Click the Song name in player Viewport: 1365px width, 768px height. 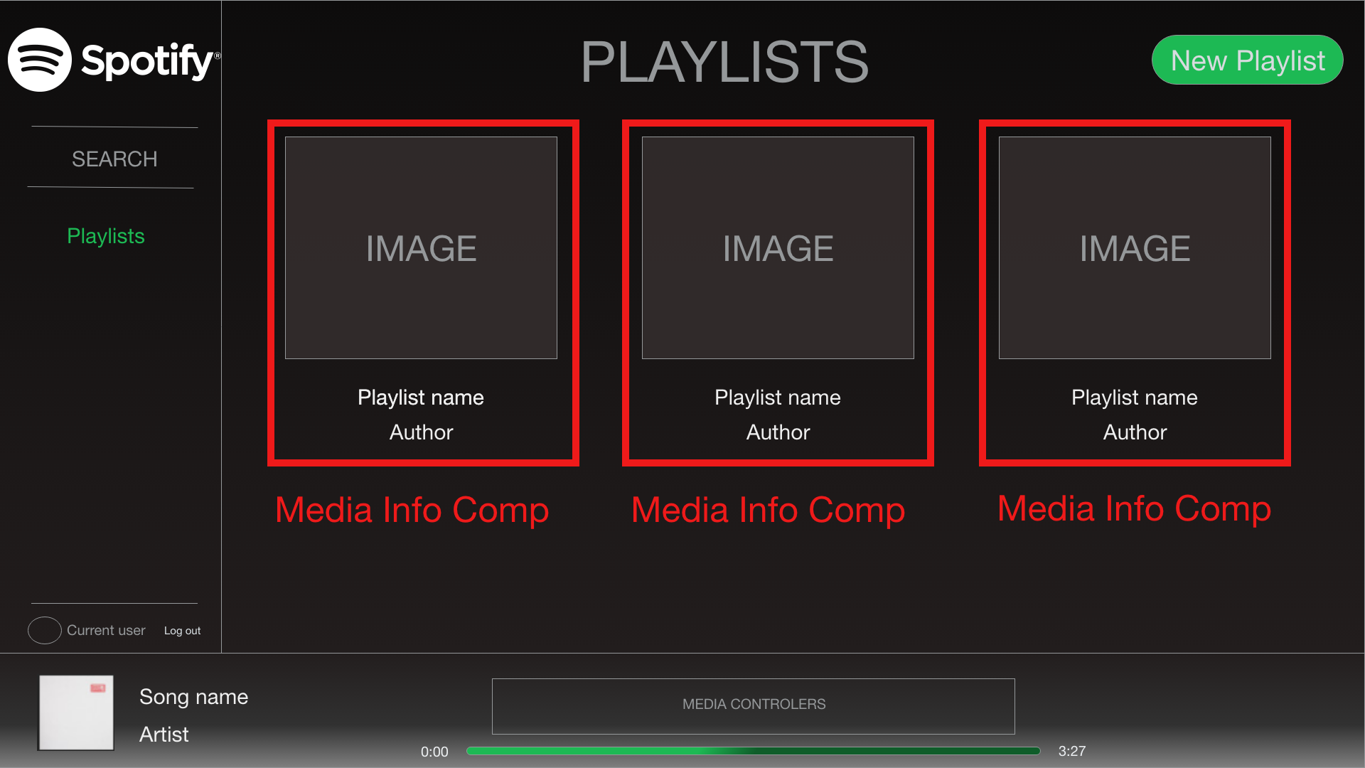pos(193,697)
